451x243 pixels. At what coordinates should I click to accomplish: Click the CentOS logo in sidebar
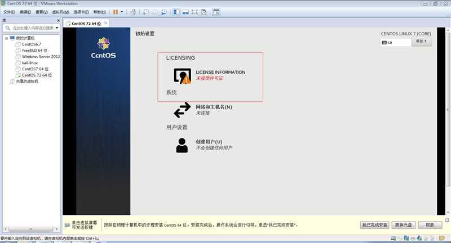(103, 48)
